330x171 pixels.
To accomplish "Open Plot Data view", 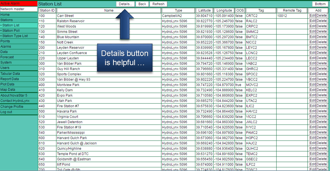I will [x=19, y=84].
